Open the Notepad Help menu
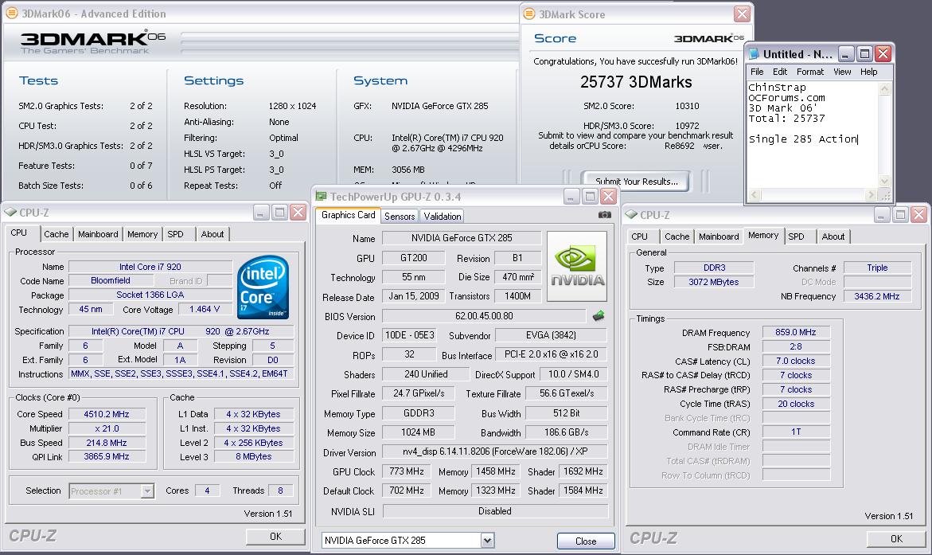The width and height of the screenshot is (932, 555). coord(868,72)
